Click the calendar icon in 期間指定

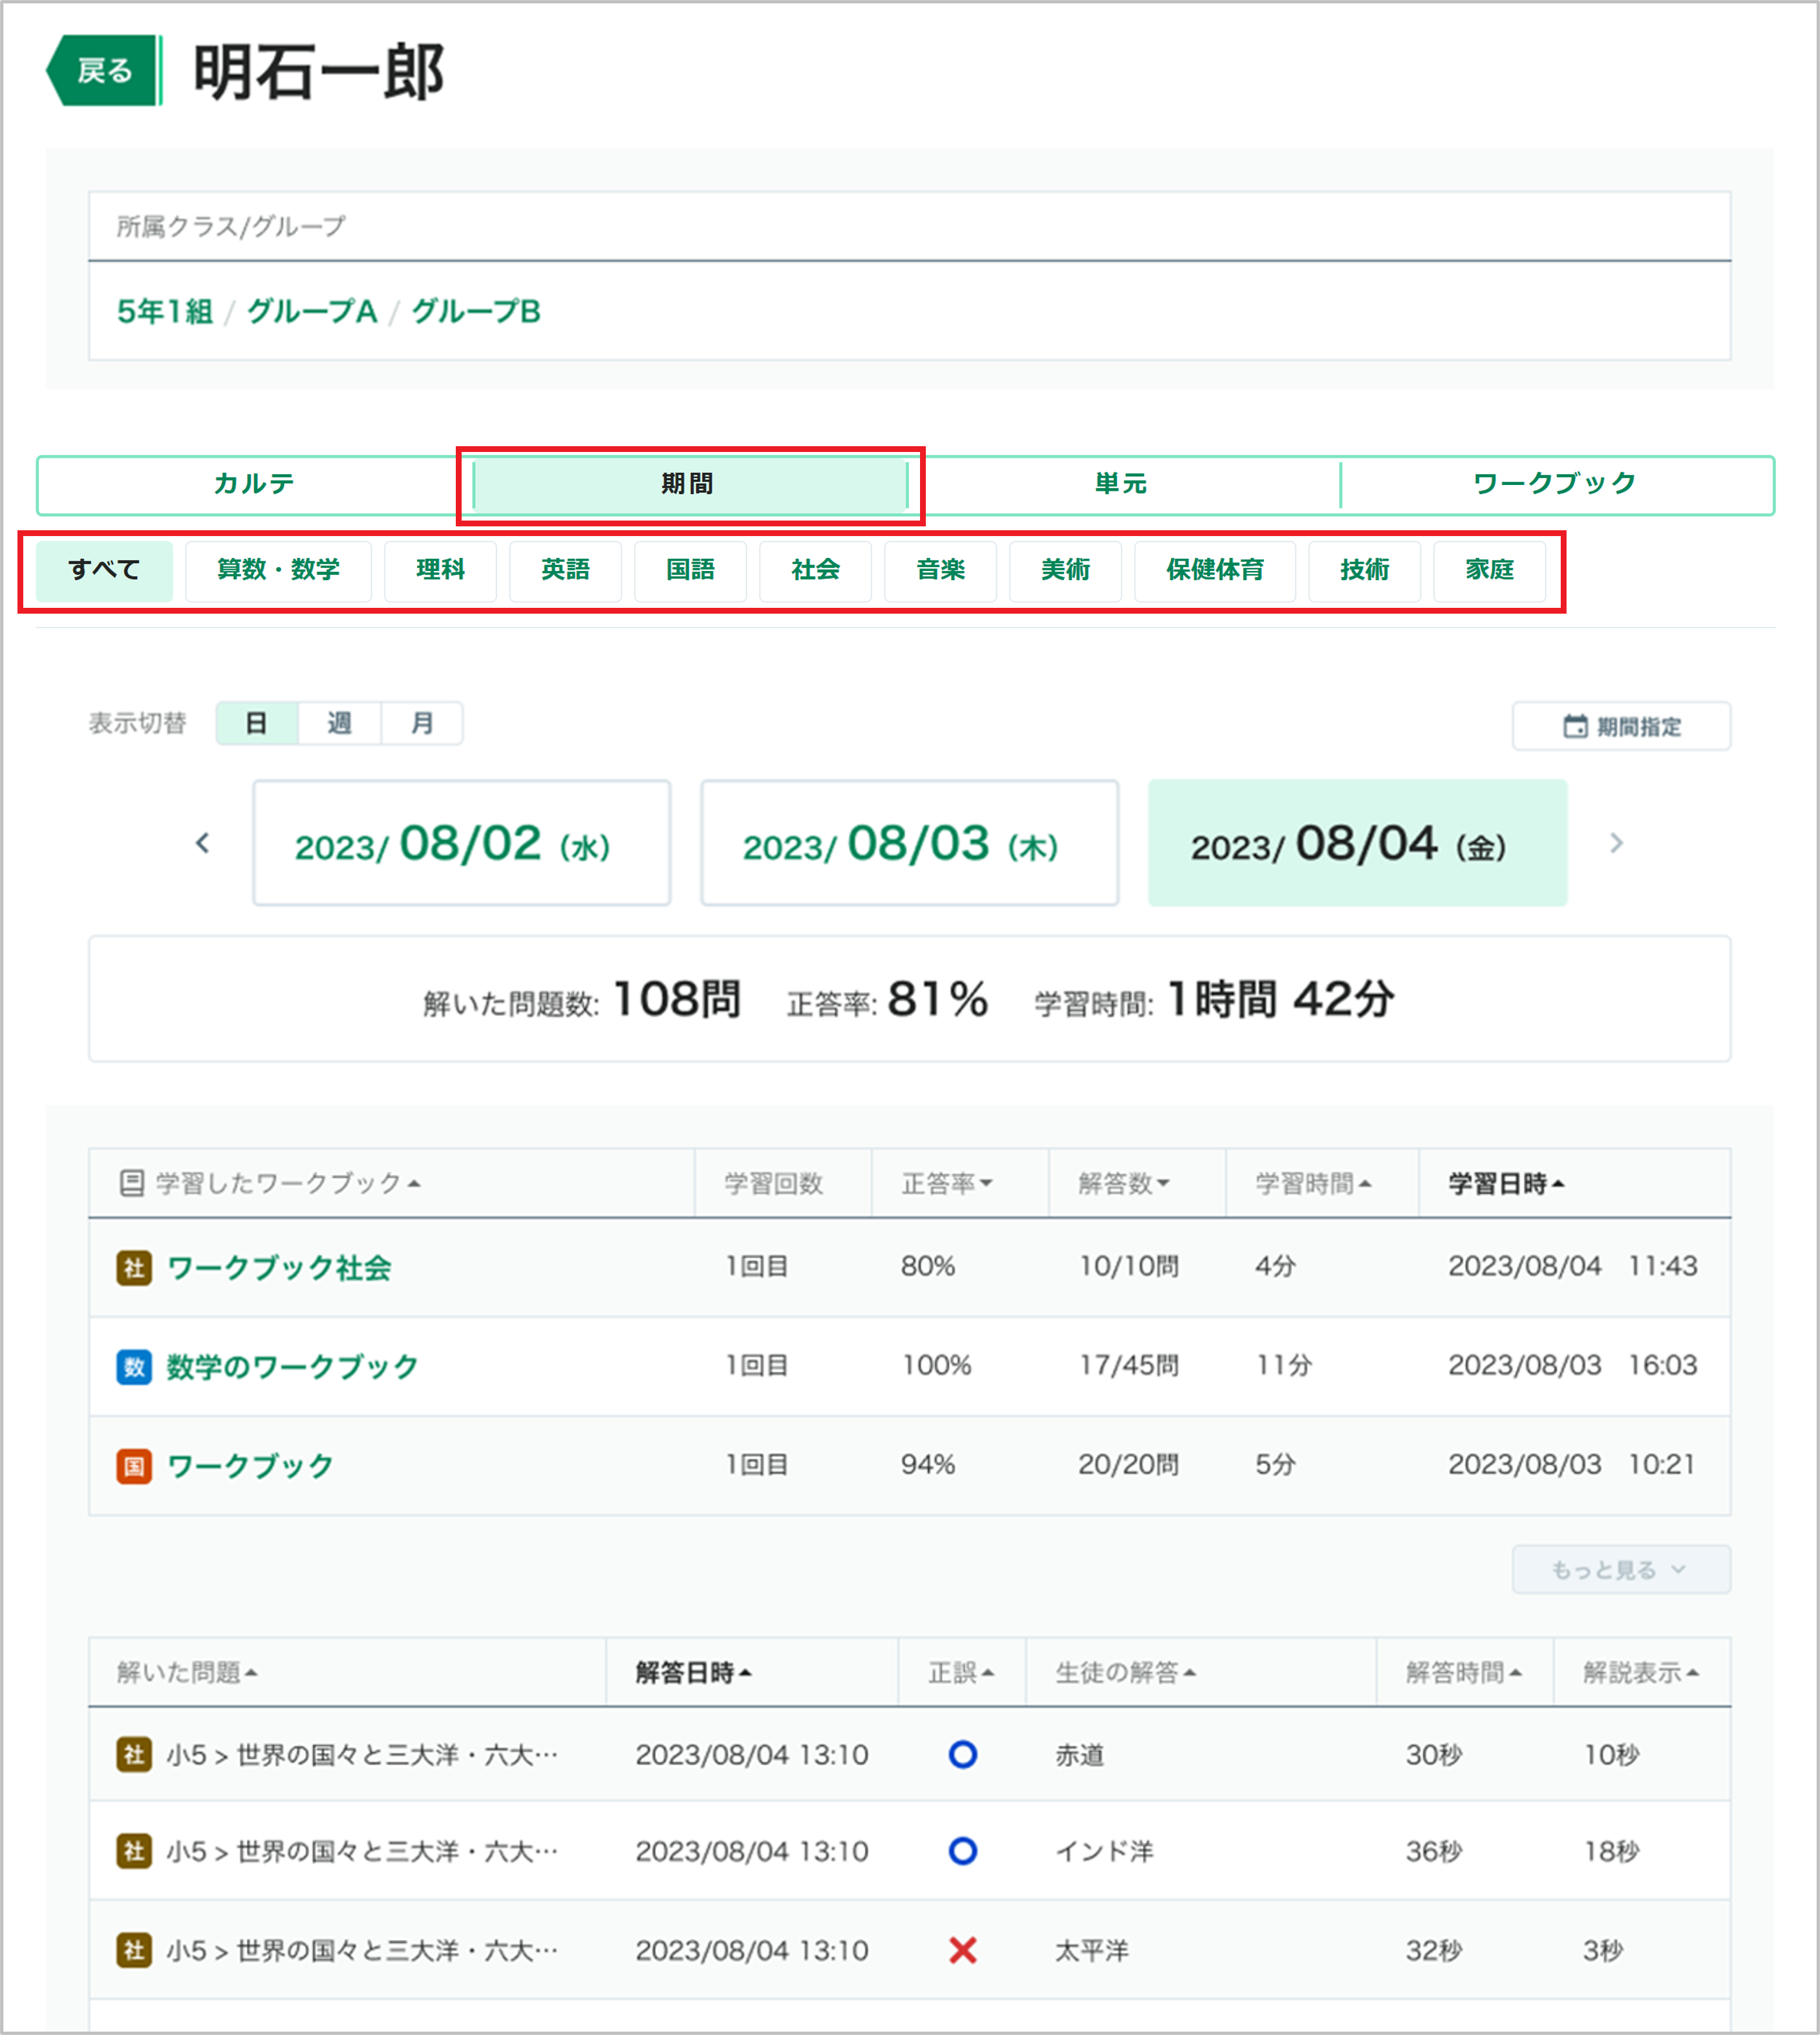point(1575,726)
